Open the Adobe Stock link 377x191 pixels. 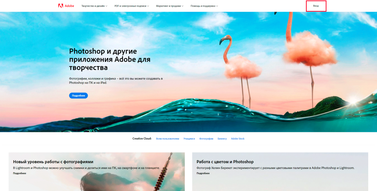tap(237, 139)
